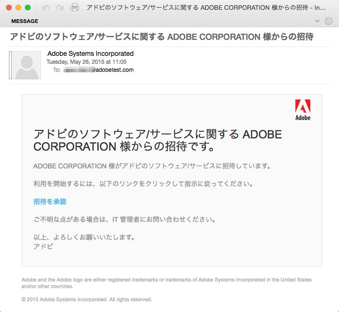The height and width of the screenshot is (312, 339).
Task: Click the bold subject line below the ribbon
Action: (161, 37)
